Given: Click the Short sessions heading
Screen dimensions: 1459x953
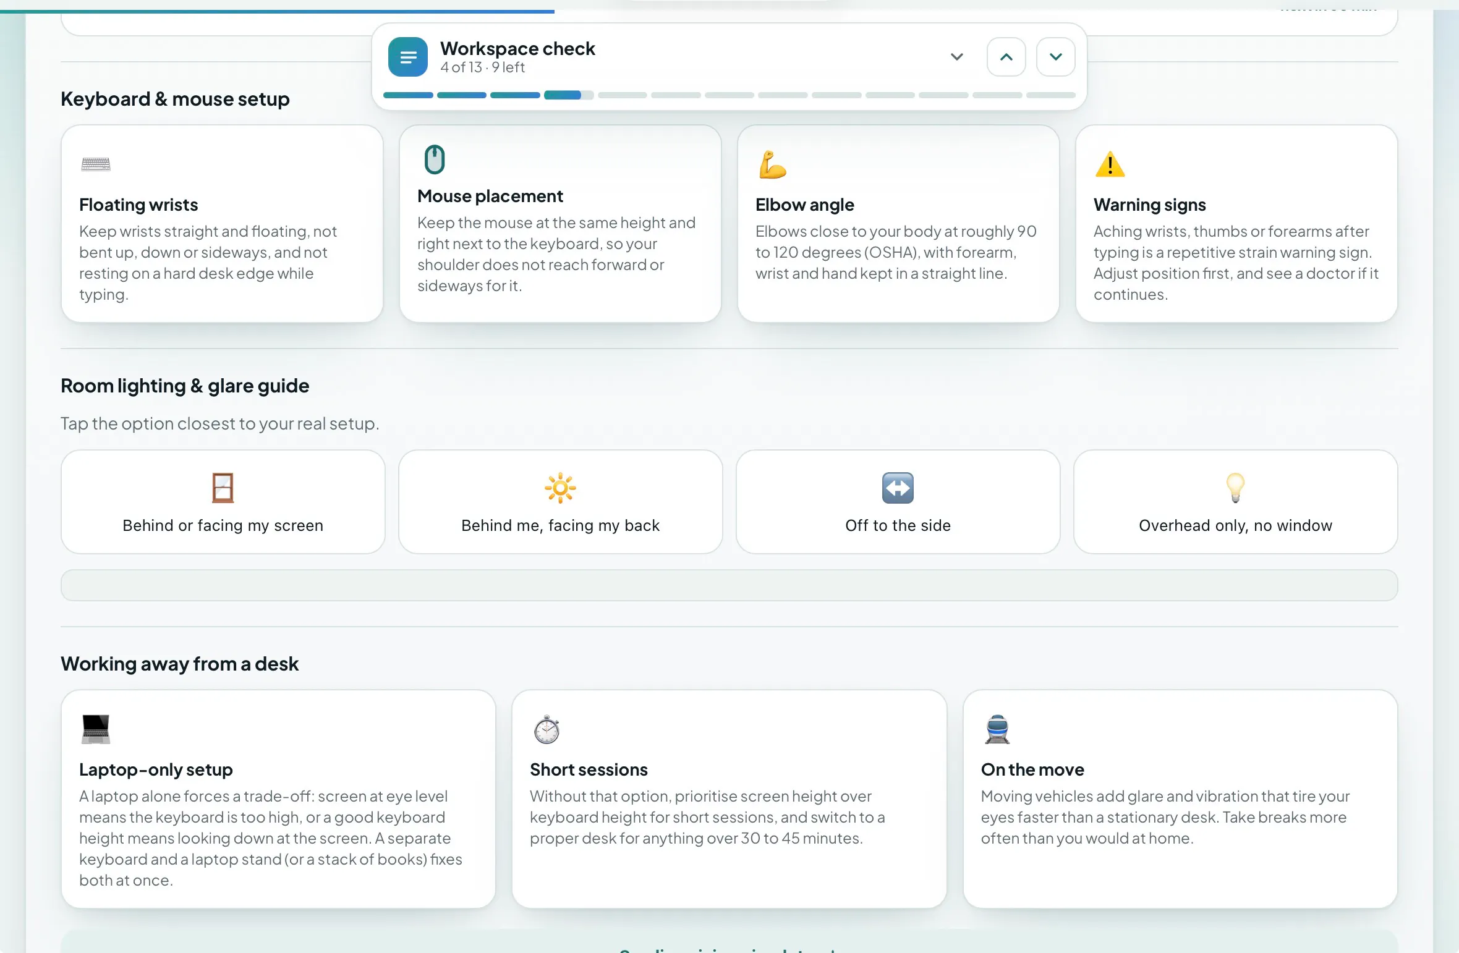Looking at the screenshot, I should coord(589,769).
